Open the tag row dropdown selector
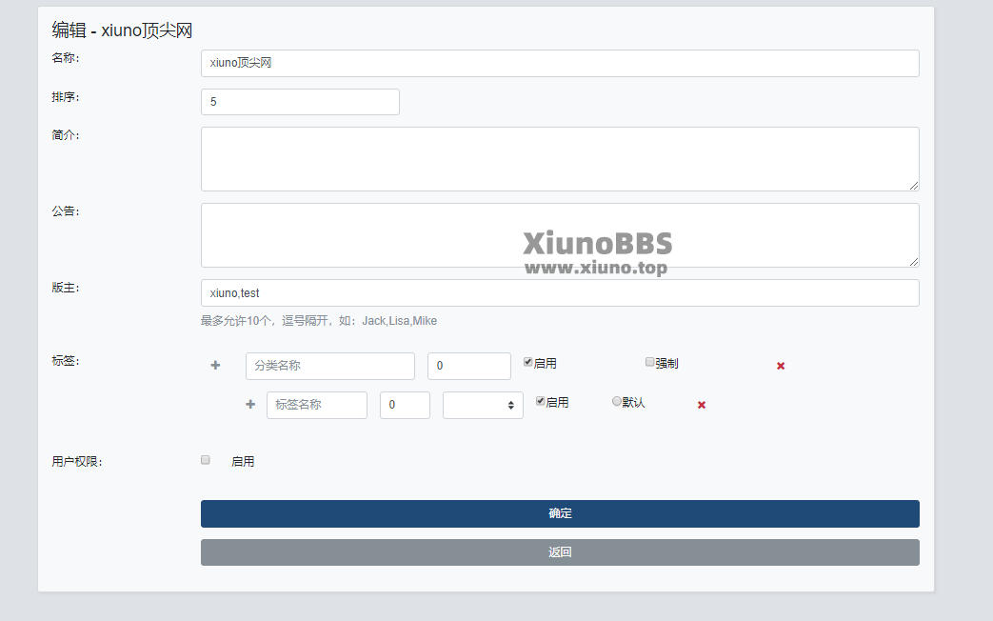 [484, 405]
